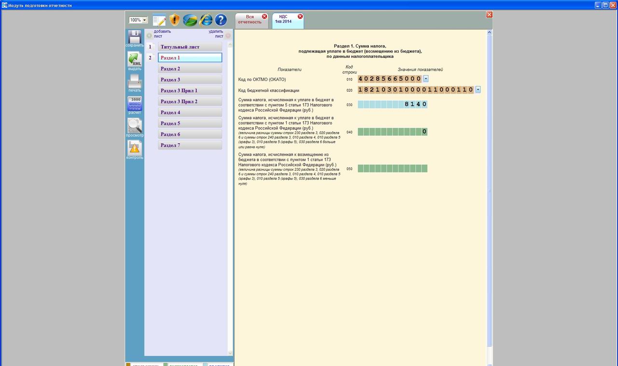Click the calculator (расчет) icon
The image size is (618, 366).
pyautogui.click(x=135, y=103)
